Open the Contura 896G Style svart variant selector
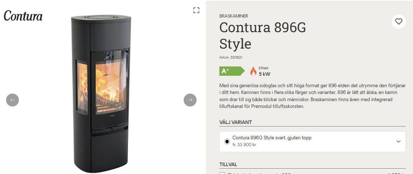The width and height of the screenshot is (413, 174). coord(312,142)
